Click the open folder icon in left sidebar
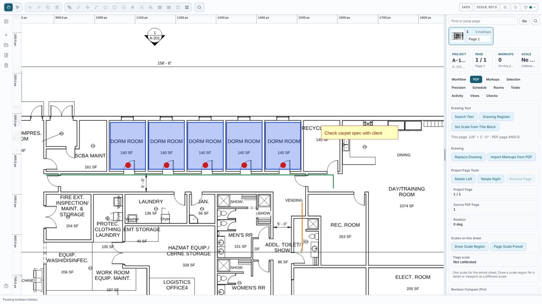The width and height of the screenshot is (542, 304). coord(6,45)
